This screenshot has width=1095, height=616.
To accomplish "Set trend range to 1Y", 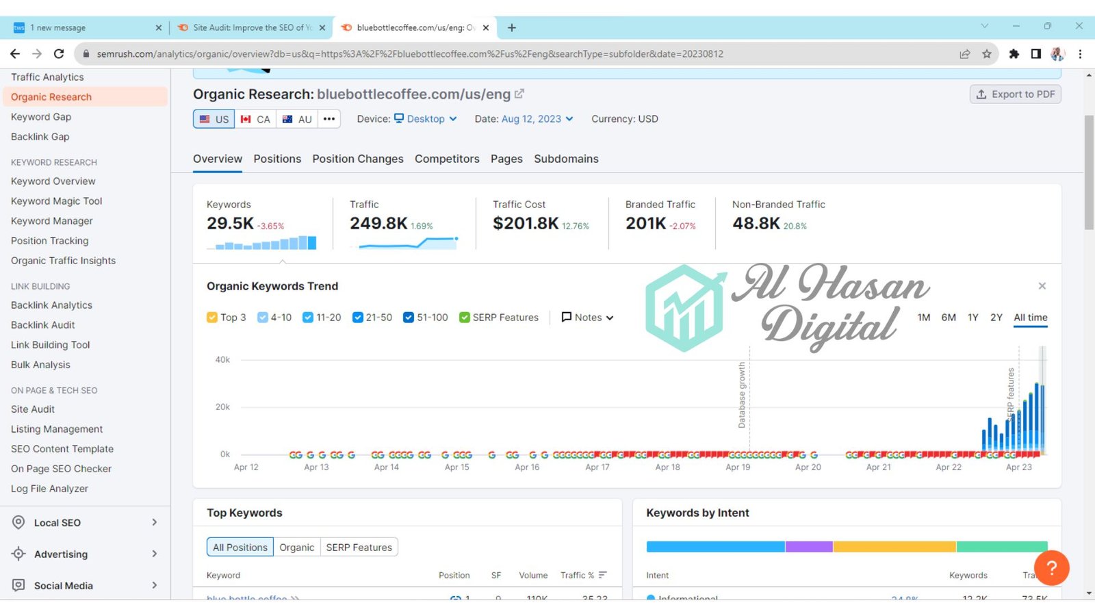I will pyautogui.click(x=972, y=318).
